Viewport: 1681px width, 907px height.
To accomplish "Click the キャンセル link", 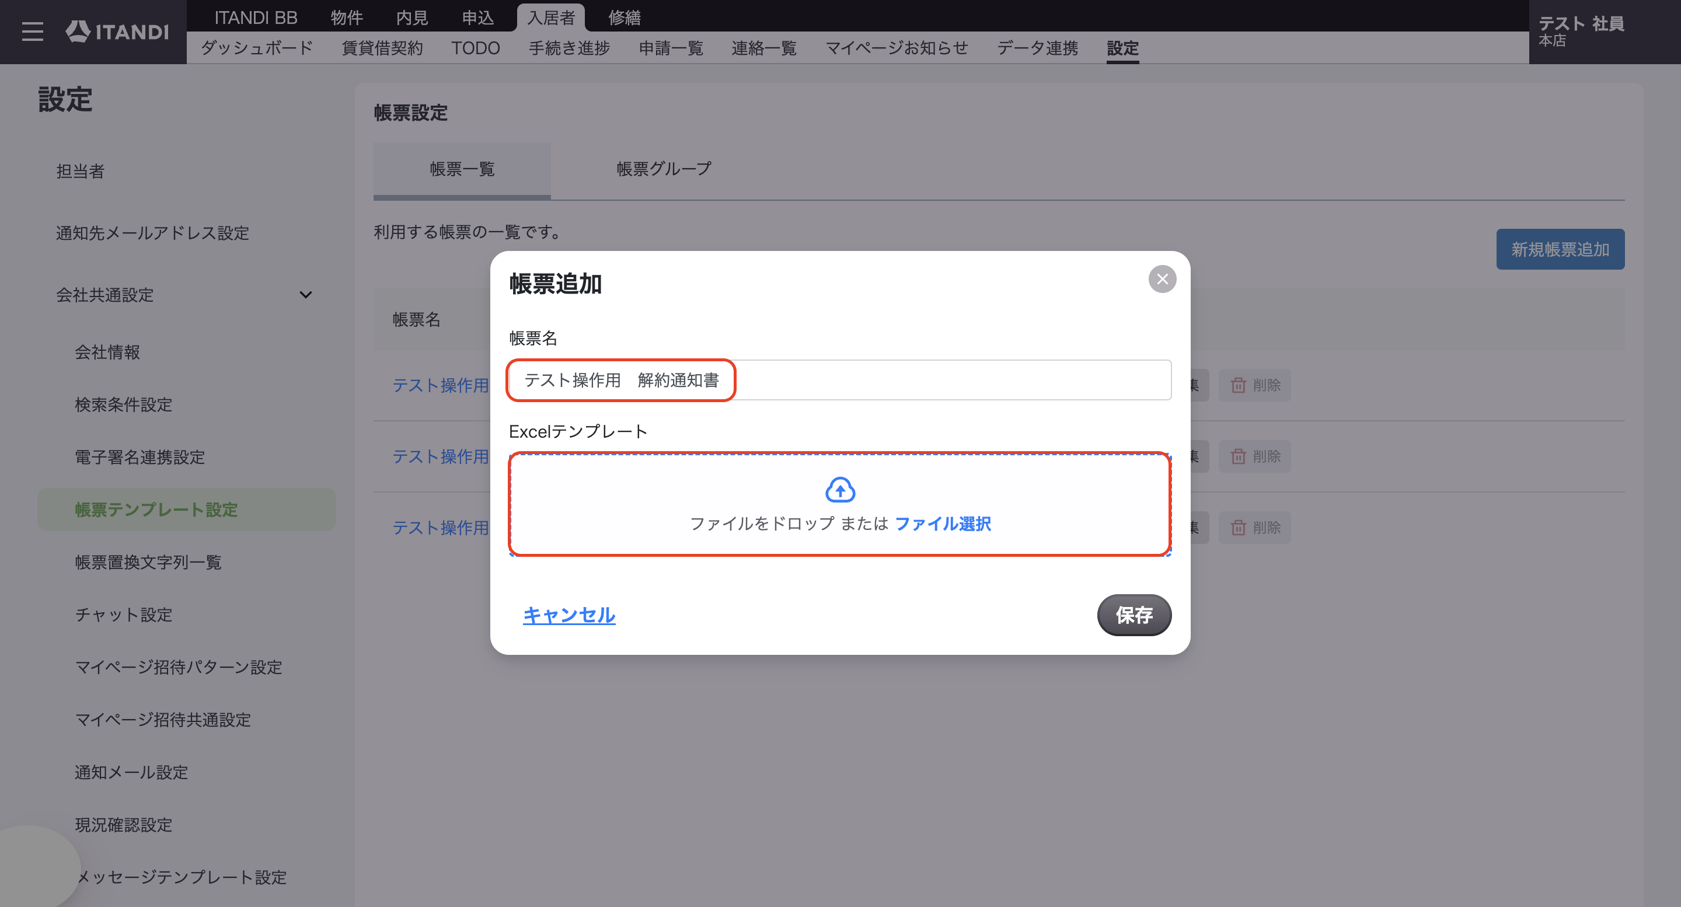I will 569,615.
